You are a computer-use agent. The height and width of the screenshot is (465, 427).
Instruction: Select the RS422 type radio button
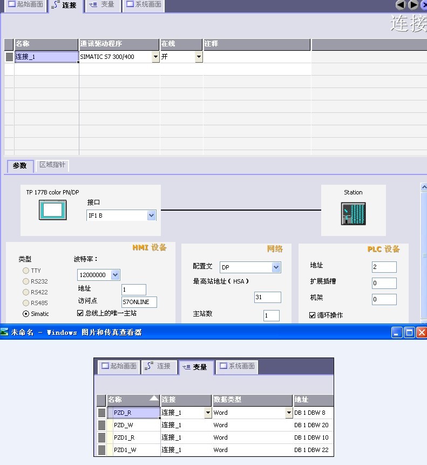click(x=26, y=292)
